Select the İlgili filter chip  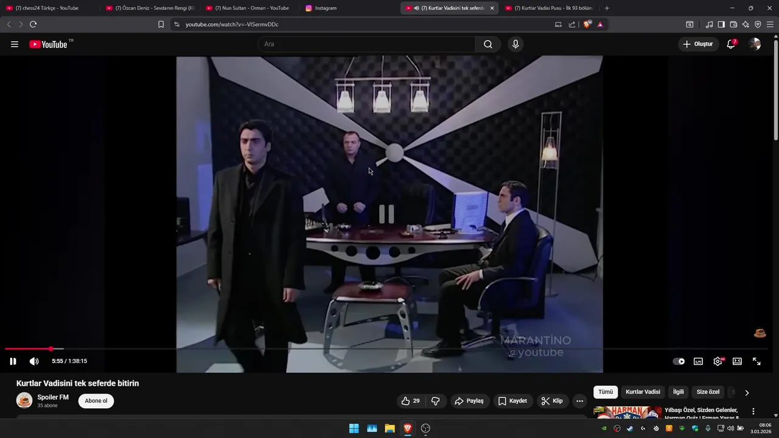click(678, 392)
